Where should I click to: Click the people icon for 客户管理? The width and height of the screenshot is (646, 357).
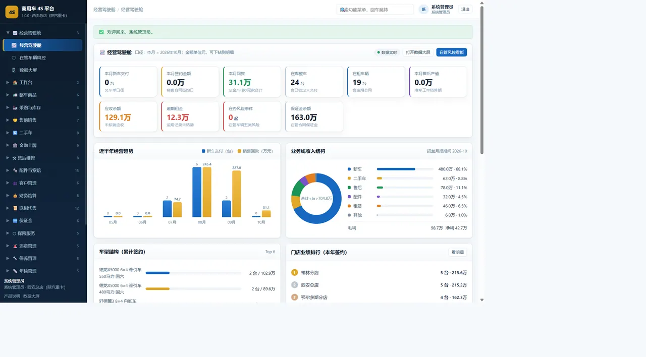(15, 183)
